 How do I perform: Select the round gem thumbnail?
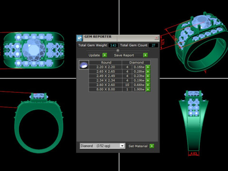click(84, 65)
